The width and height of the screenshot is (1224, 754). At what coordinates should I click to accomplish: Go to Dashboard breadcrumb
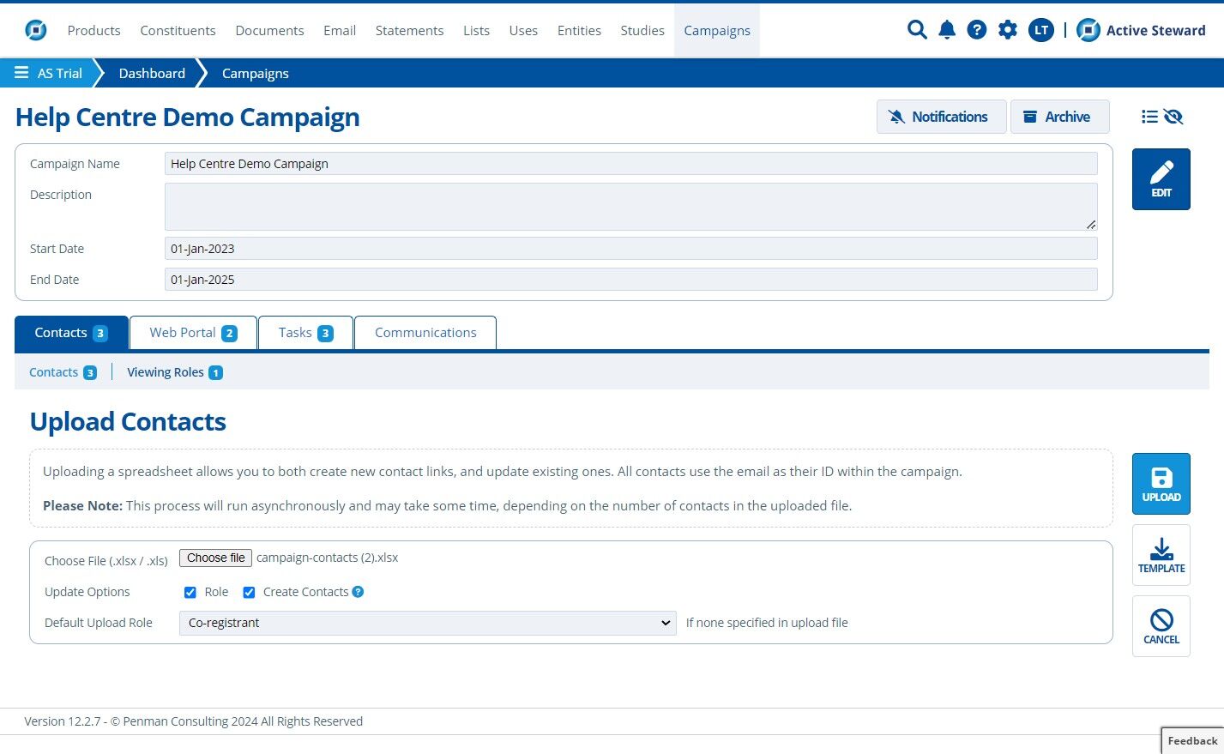pyautogui.click(x=152, y=73)
